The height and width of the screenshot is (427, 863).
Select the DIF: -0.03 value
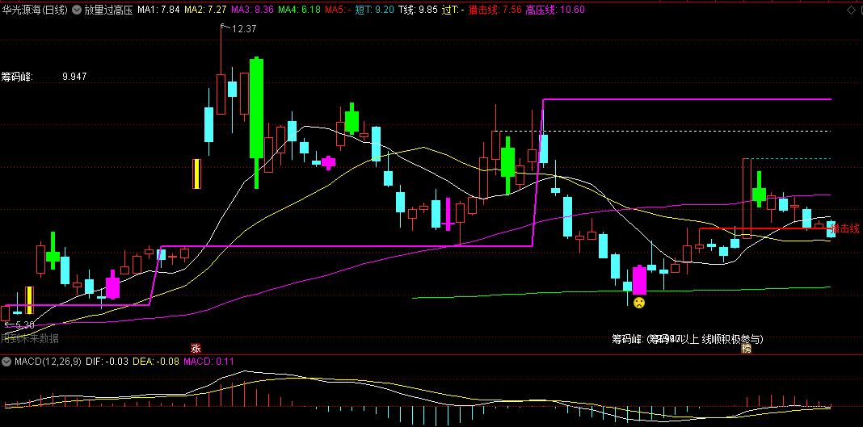point(107,362)
